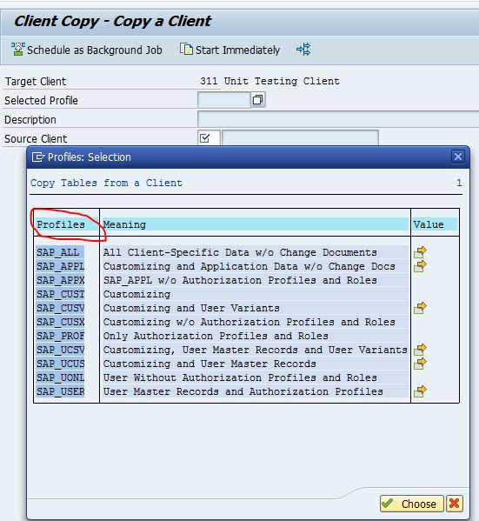
Task: Click Schedule as Background Job button
Action: [87, 50]
